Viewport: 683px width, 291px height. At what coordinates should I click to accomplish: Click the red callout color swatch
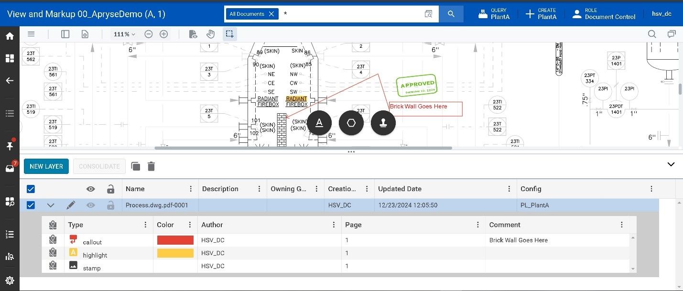175,240
